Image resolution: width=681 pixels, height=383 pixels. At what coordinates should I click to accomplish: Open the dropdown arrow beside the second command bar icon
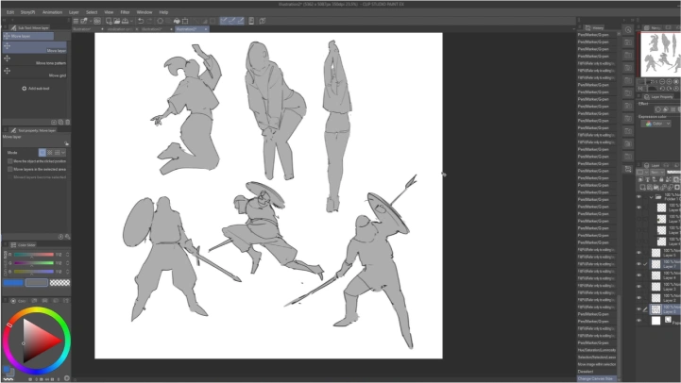(91, 21)
